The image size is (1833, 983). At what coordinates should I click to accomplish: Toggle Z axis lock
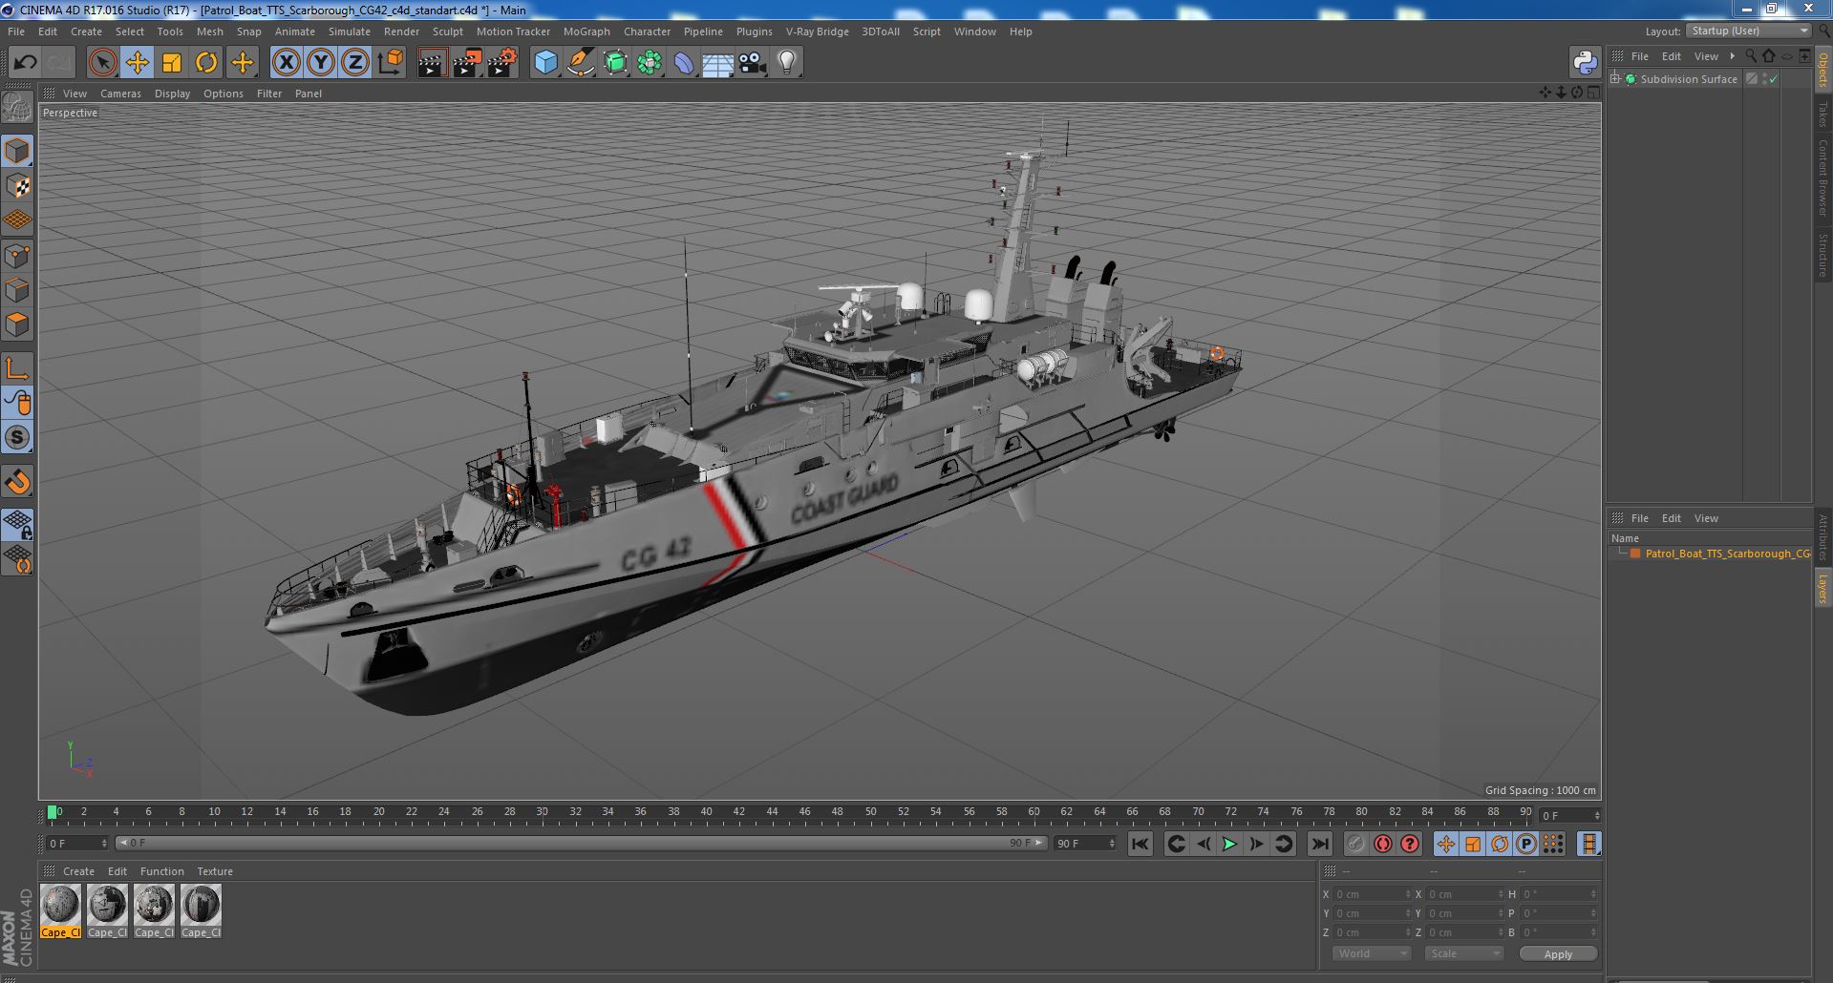355,63
